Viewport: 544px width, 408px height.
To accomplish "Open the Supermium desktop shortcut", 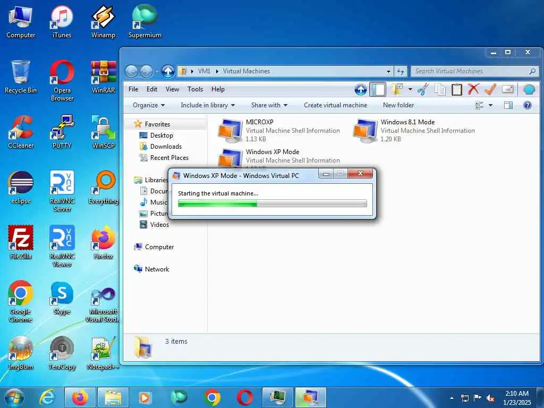I will (x=144, y=21).
